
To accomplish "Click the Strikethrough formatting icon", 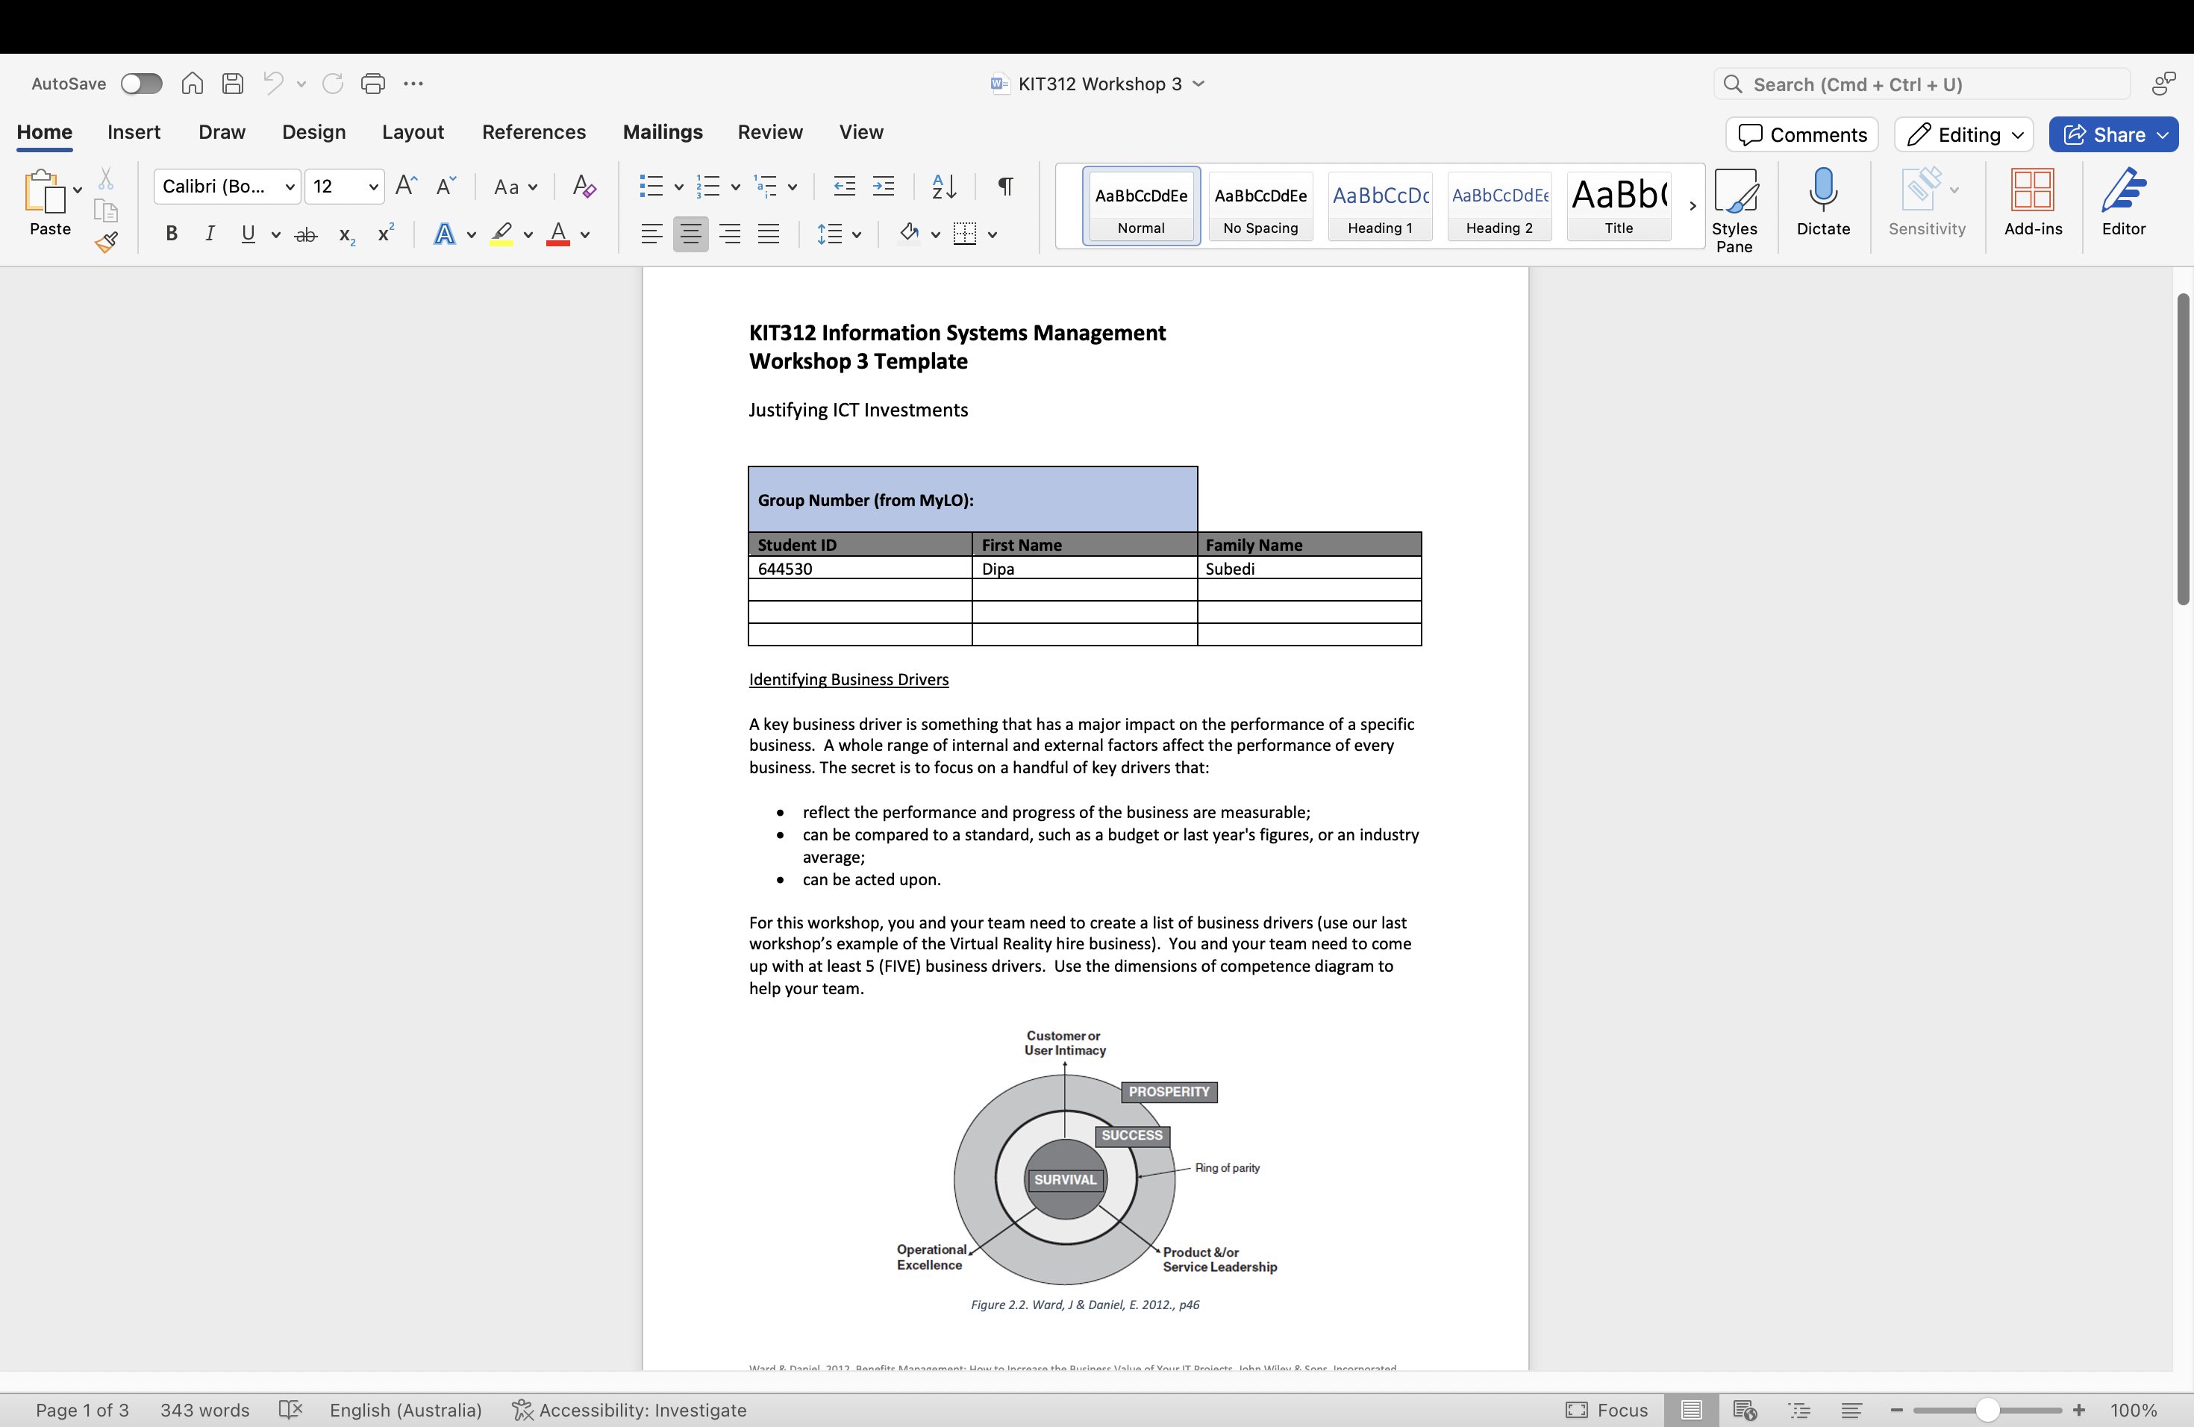I will (305, 235).
